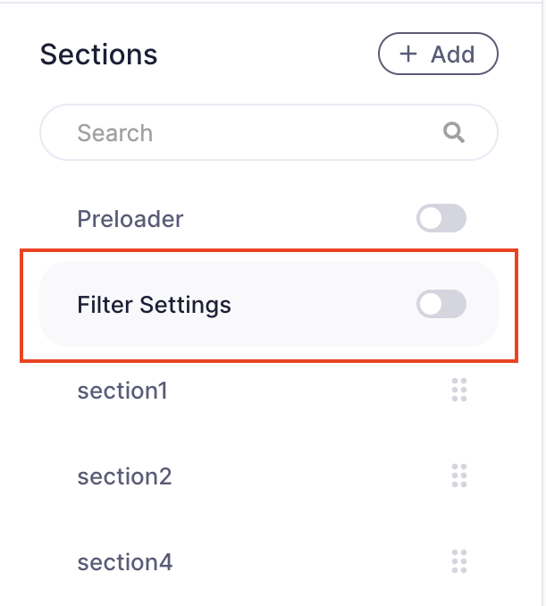
Task: Click the drag handle icon beside section1
Action: point(459,391)
